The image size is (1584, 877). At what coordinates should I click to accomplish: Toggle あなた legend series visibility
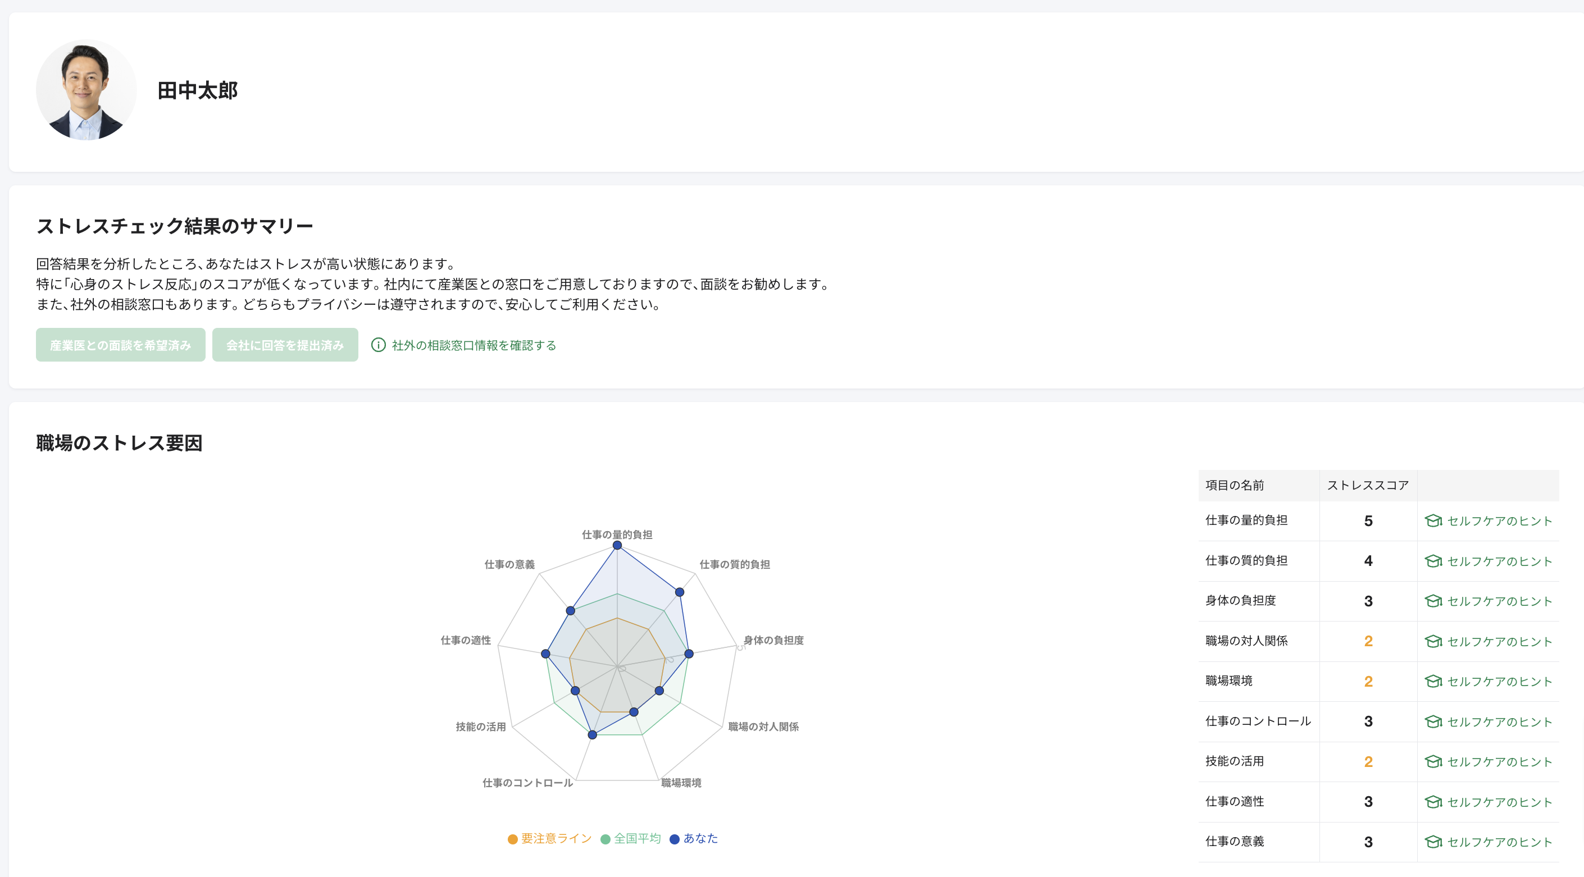tap(700, 838)
